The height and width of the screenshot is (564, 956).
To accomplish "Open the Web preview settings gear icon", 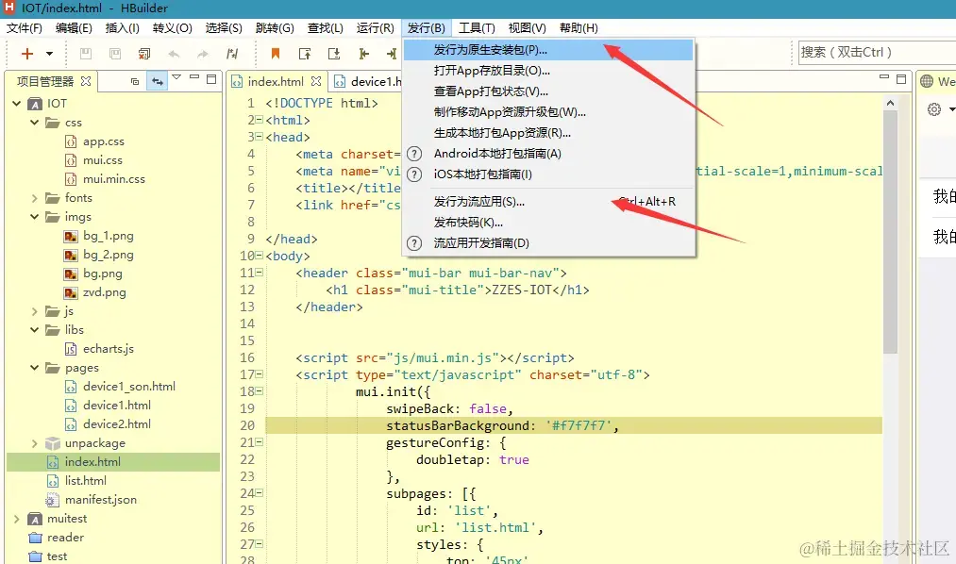I will pyautogui.click(x=933, y=108).
